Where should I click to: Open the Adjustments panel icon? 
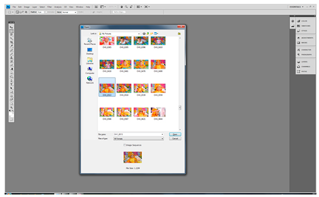pos(298,38)
